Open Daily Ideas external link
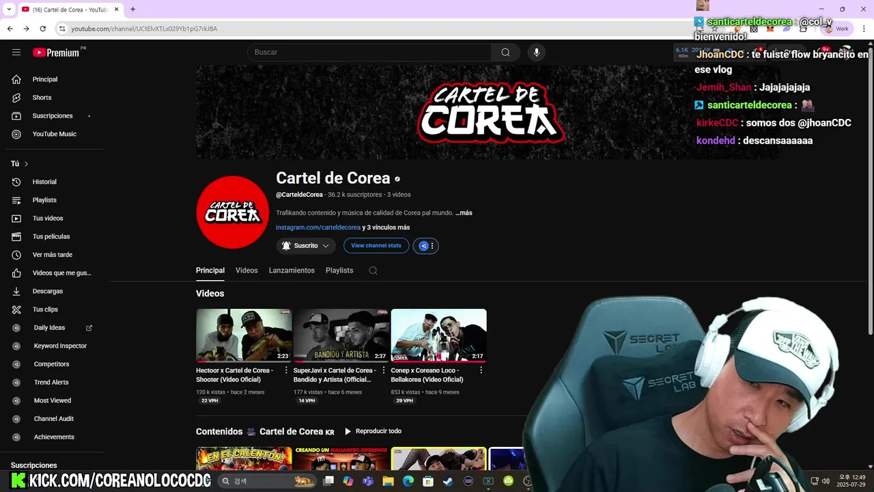Viewport: 874px width, 492px height. 89,328
